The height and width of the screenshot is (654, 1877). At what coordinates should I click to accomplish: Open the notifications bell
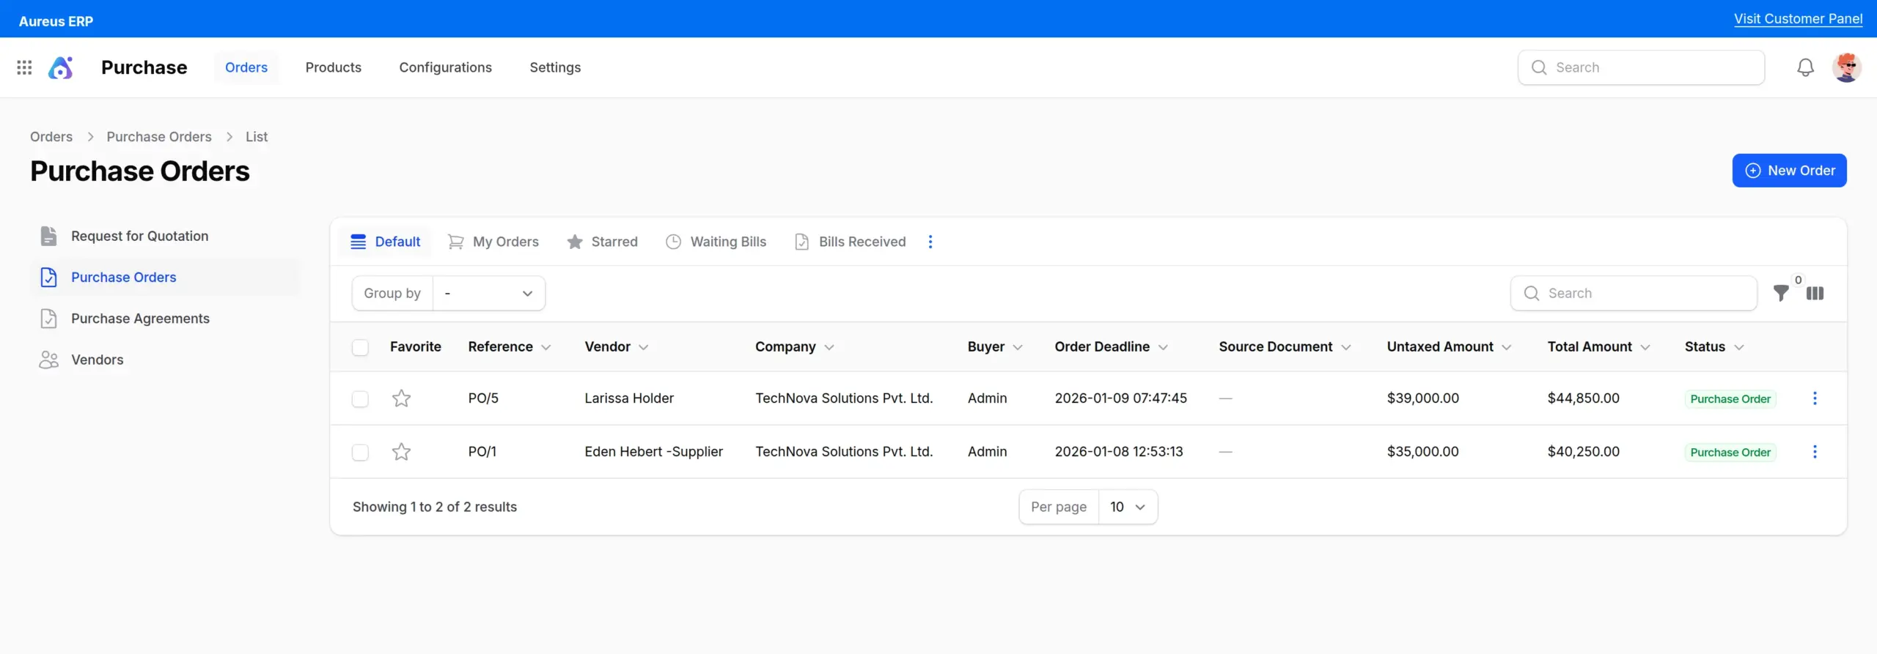pyautogui.click(x=1805, y=67)
